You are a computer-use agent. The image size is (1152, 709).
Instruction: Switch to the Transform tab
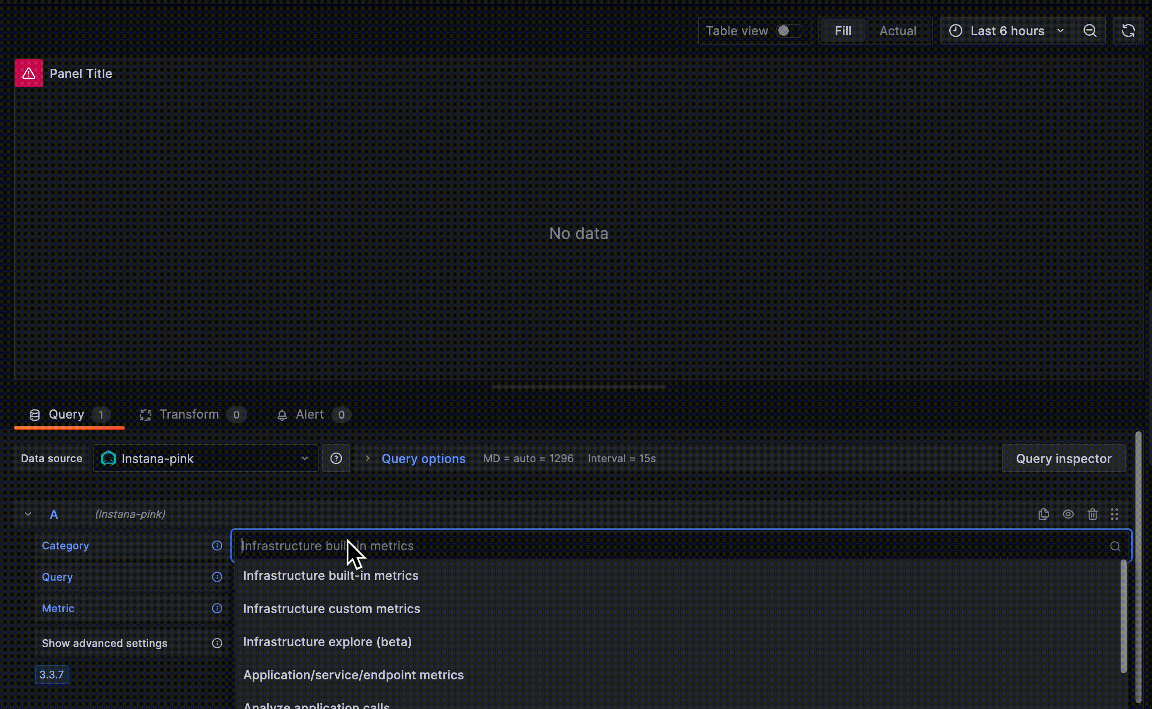pyautogui.click(x=189, y=415)
